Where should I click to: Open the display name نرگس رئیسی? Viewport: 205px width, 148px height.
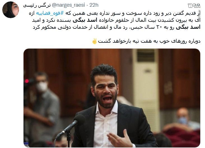(37, 6)
